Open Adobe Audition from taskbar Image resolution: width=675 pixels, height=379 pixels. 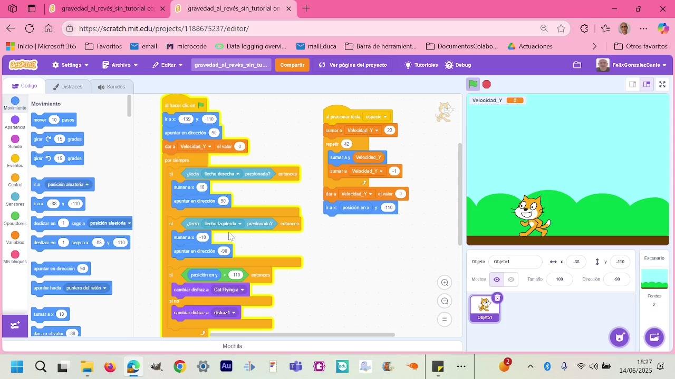pyautogui.click(x=226, y=366)
